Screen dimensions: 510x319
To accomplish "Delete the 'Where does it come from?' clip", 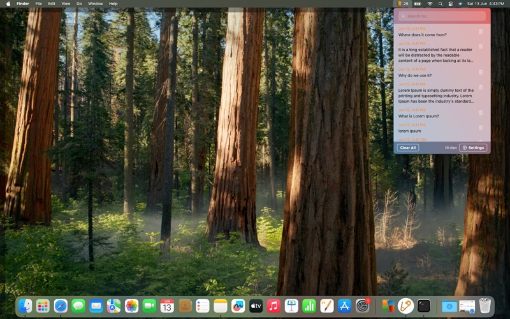I will click(481, 31).
